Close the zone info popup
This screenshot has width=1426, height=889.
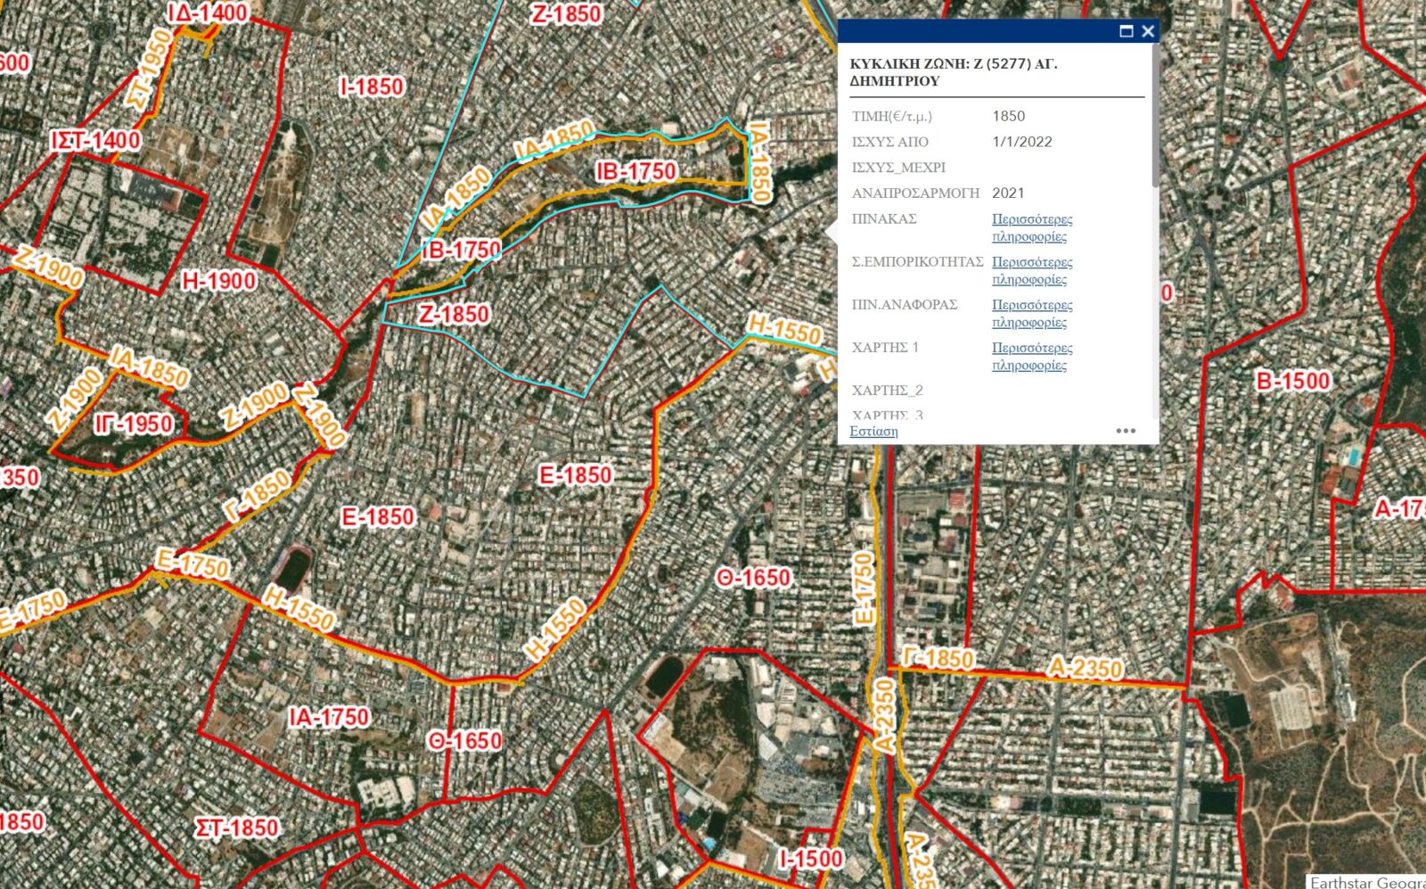[1148, 31]
